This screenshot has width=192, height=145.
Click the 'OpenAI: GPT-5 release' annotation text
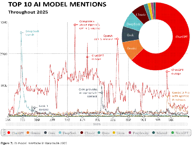pyautogui.click(x=103, y=38)
